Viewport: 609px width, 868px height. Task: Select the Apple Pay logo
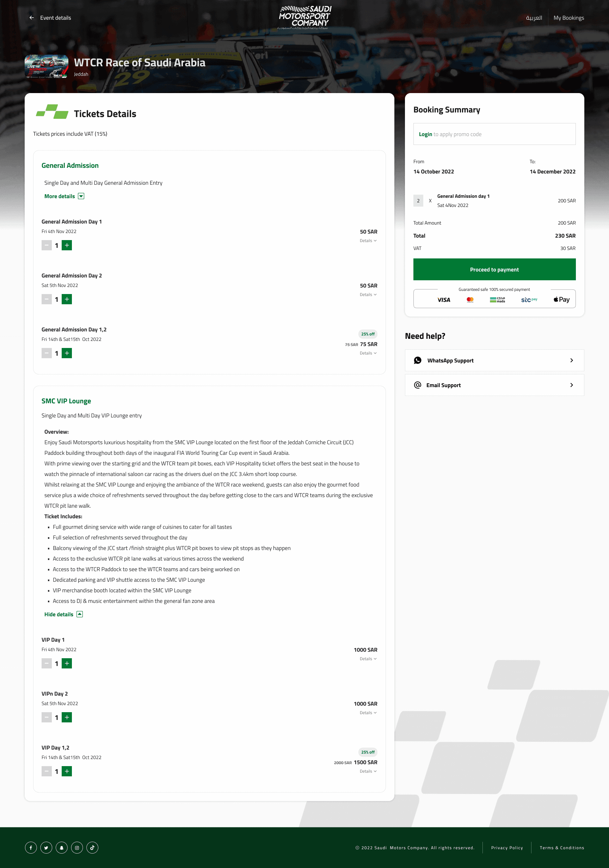click(561, 299)
